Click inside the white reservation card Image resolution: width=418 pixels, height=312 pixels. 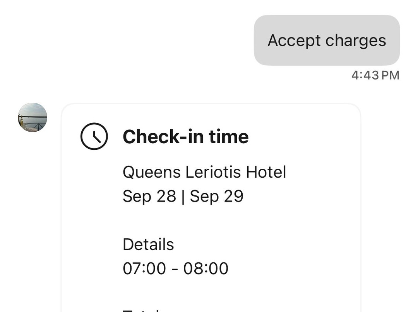[211, 216]
